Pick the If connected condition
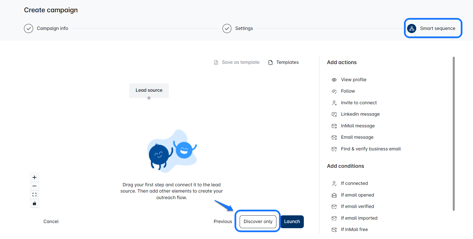473x239 pixels. tap(354, 183)
